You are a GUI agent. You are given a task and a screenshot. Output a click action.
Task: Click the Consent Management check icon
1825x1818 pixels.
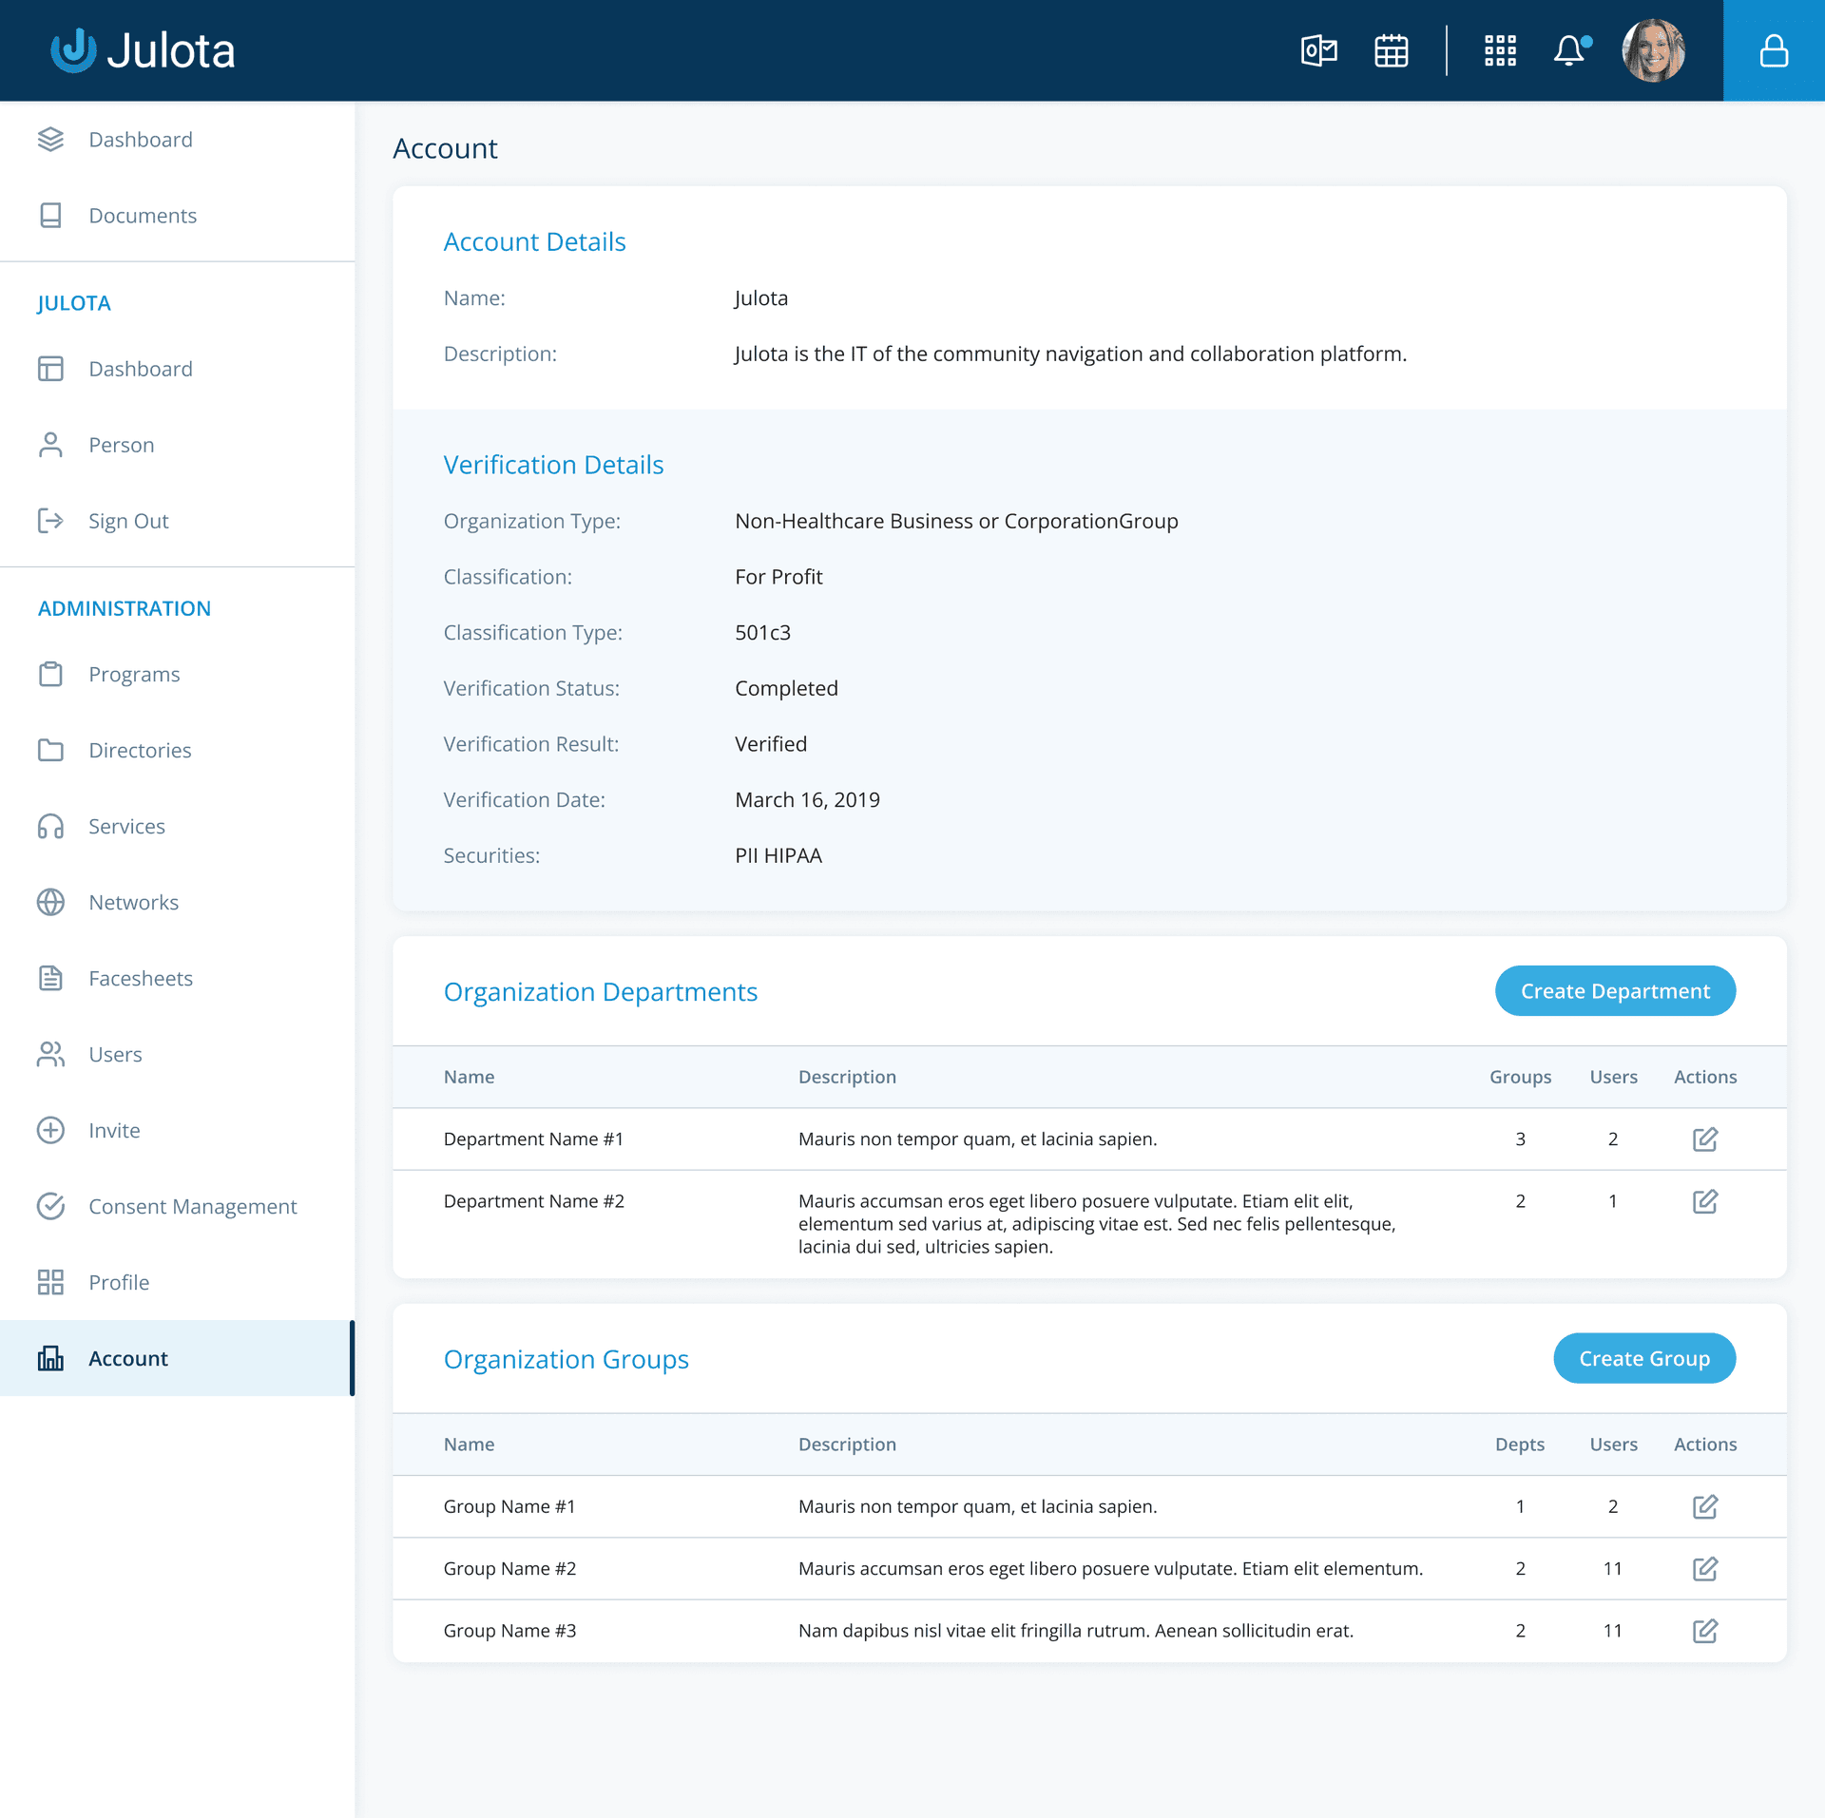(50, 1206)
